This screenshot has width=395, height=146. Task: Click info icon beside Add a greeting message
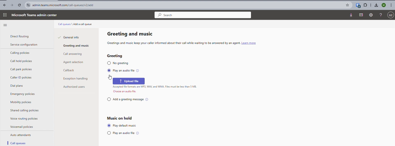[x=147, y=100]
